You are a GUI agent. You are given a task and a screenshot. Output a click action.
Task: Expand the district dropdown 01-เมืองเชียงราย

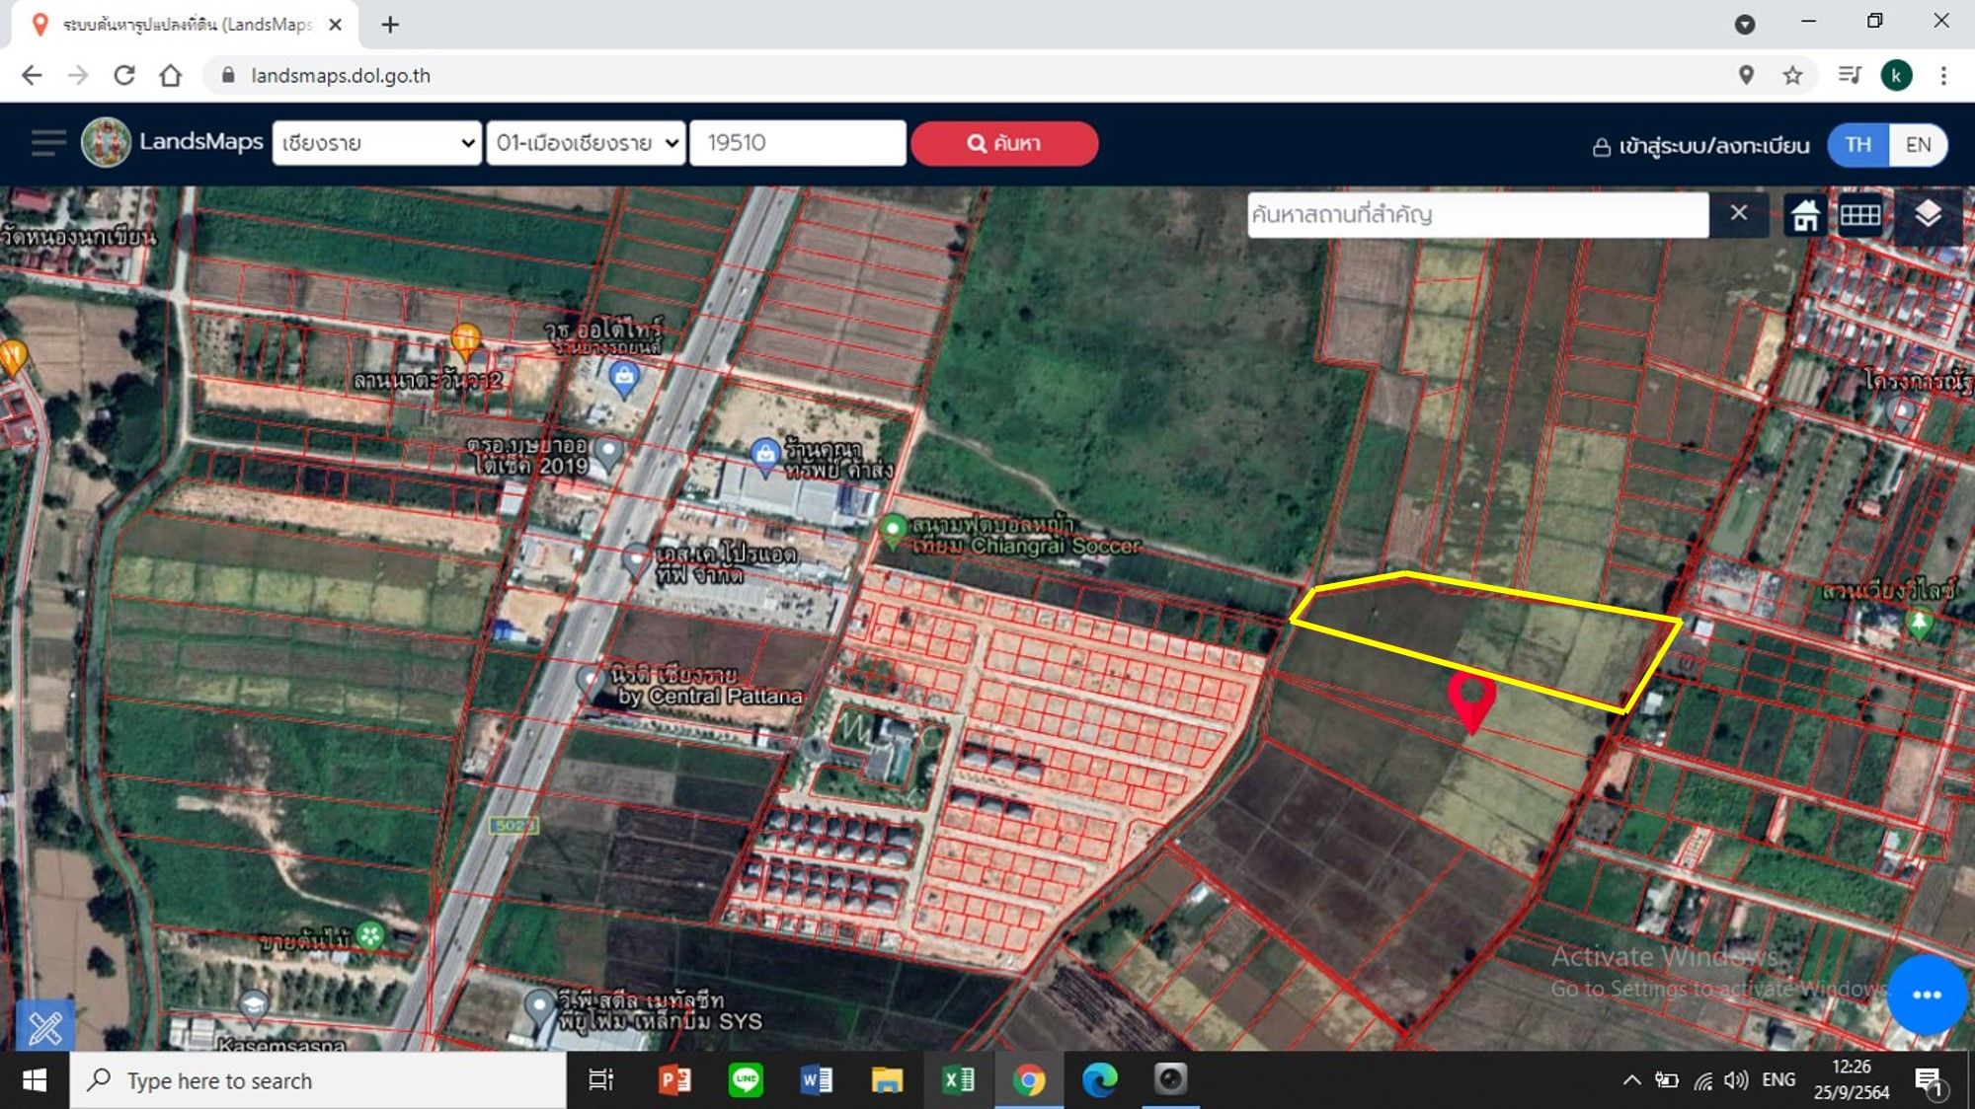point(587,143)
